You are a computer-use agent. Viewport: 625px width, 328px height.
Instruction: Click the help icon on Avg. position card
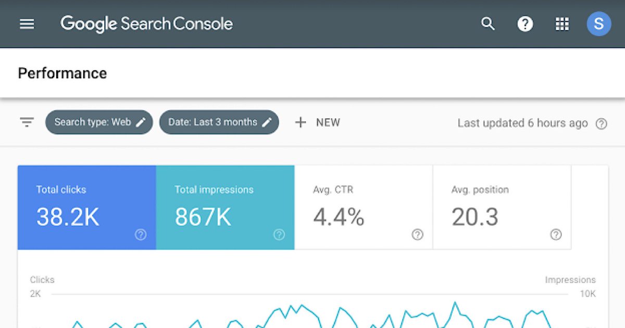556,234
